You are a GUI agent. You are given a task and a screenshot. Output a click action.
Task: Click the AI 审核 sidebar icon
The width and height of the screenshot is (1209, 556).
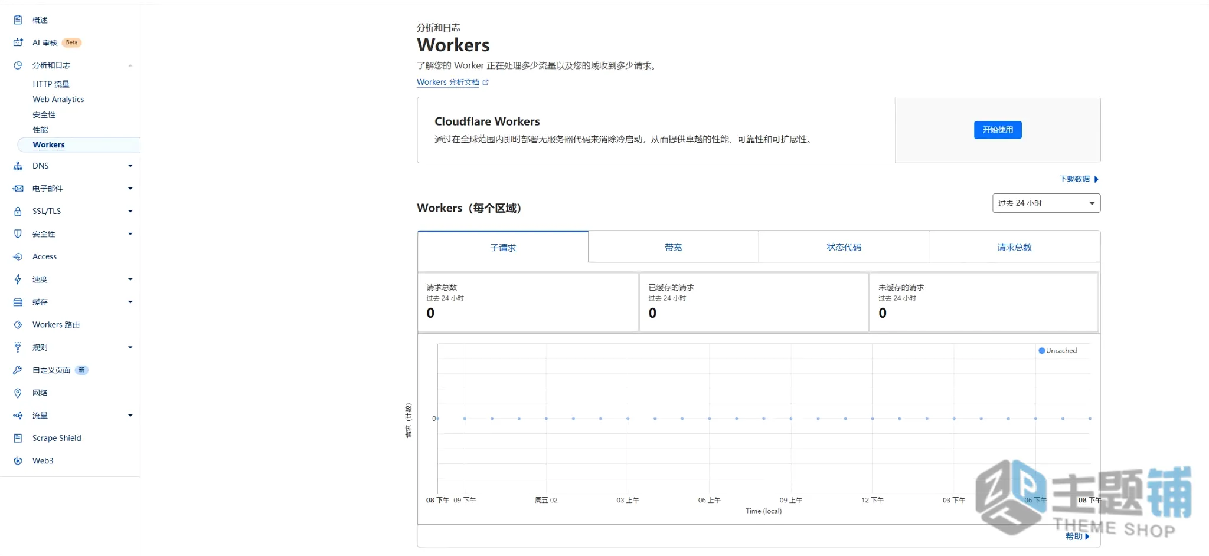coord(18,42)
